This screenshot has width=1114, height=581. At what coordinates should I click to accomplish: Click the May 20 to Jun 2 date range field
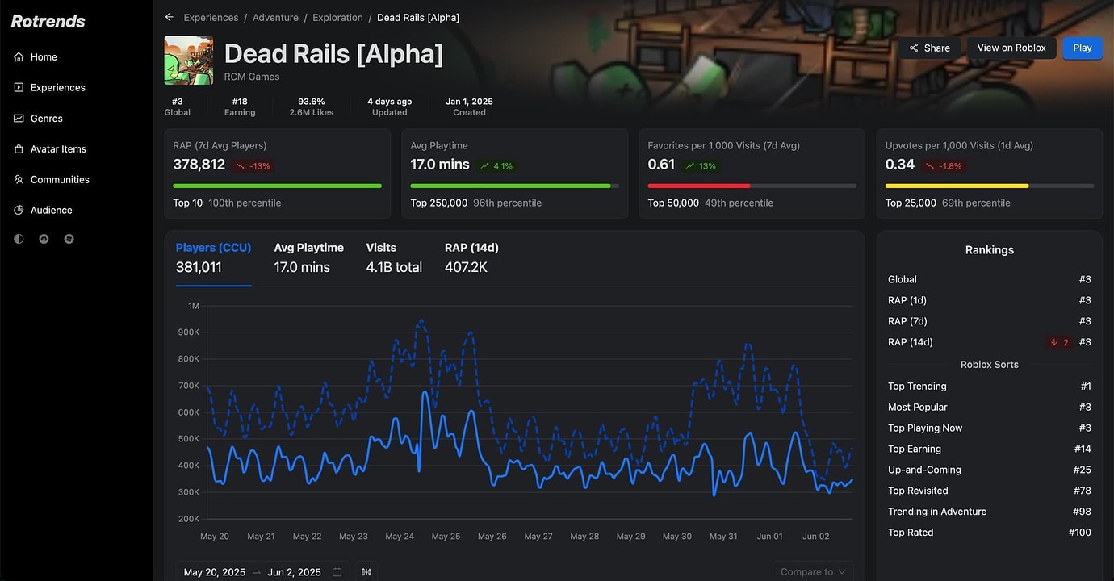(x=253, y=571)
